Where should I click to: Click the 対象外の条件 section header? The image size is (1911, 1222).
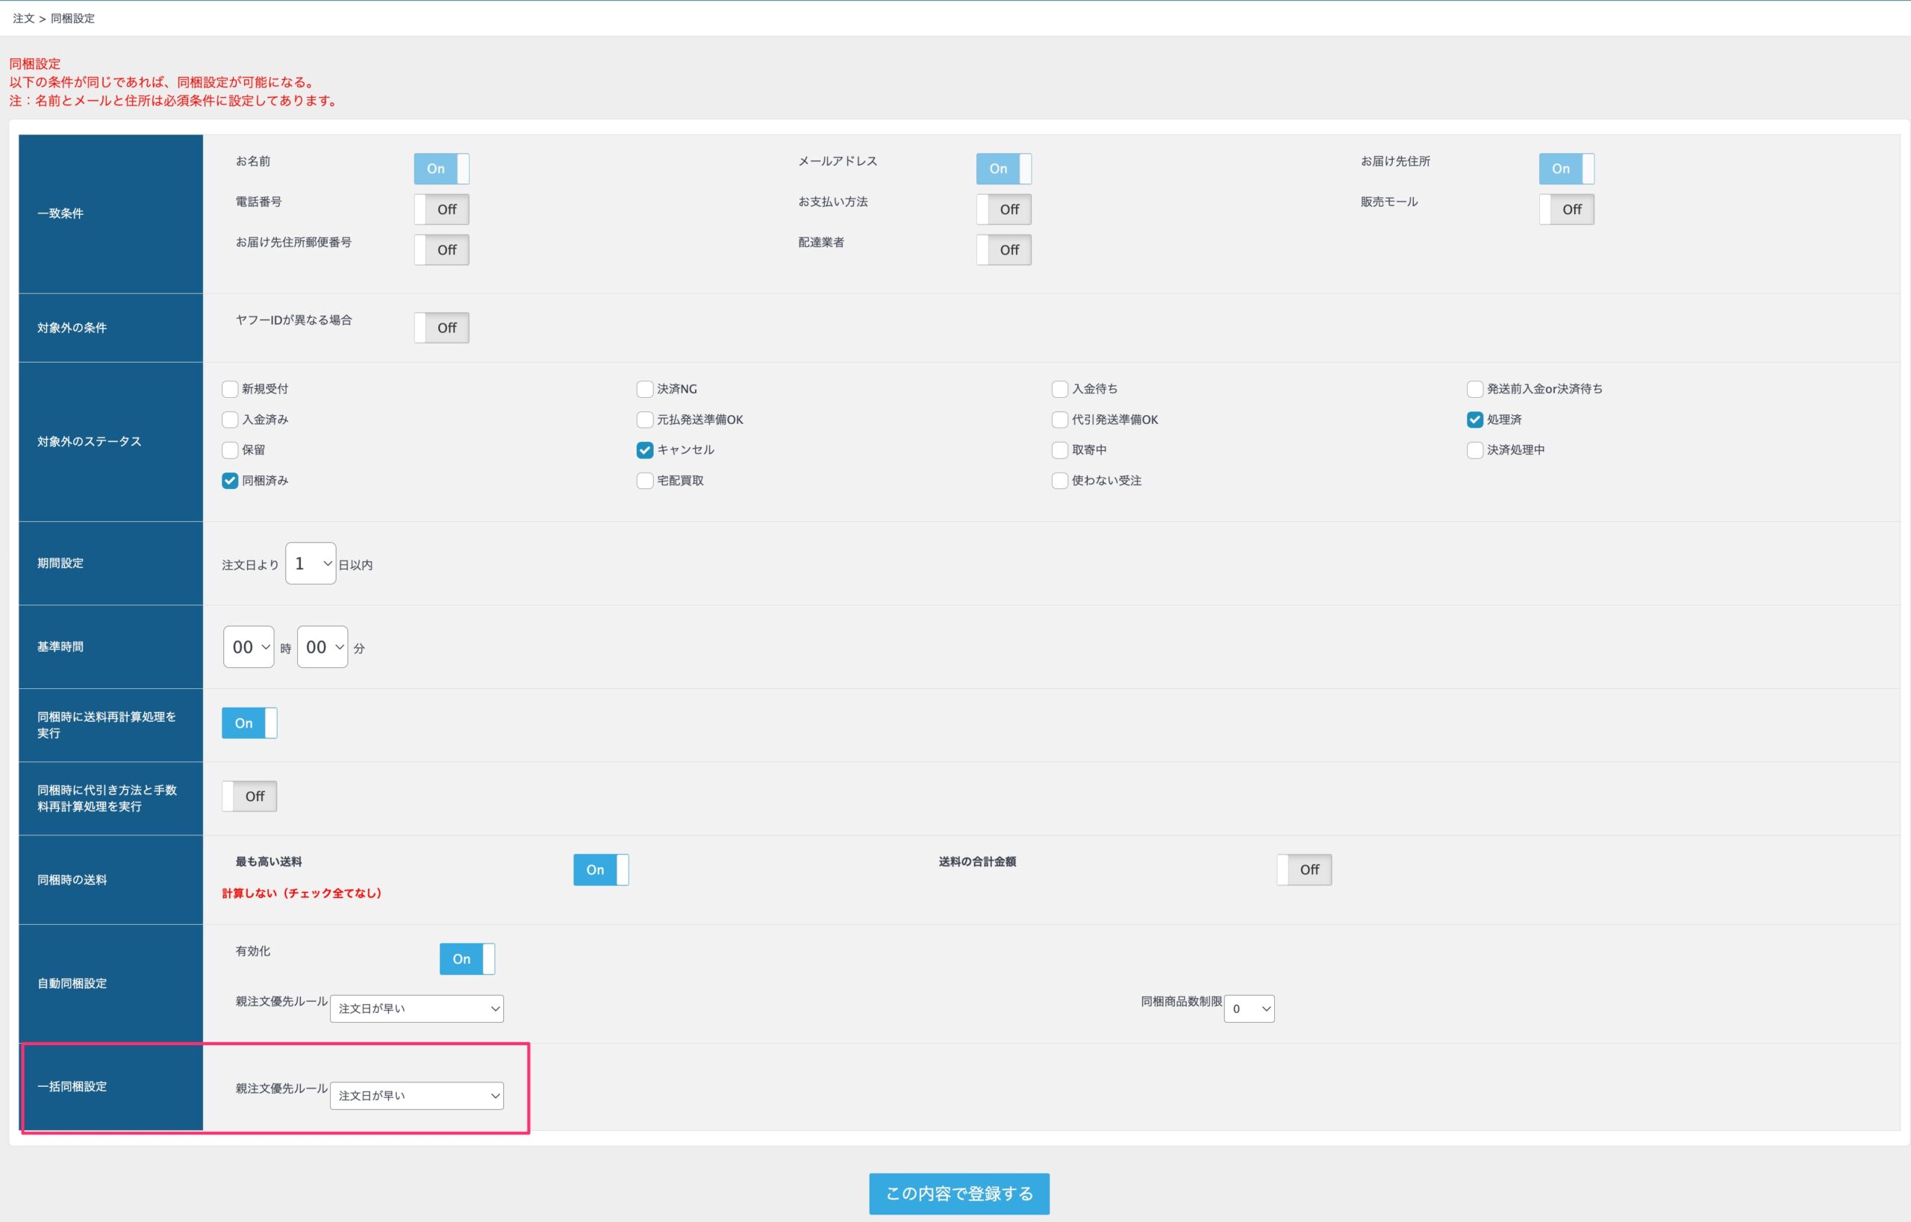coord(111,328)
